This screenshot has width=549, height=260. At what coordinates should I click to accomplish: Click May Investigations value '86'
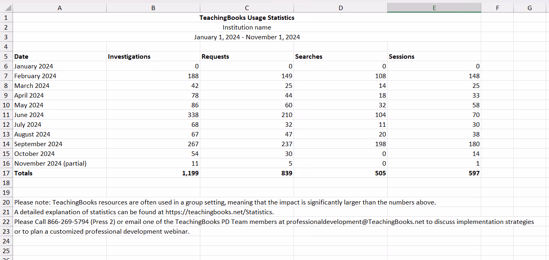coord(153,105)
